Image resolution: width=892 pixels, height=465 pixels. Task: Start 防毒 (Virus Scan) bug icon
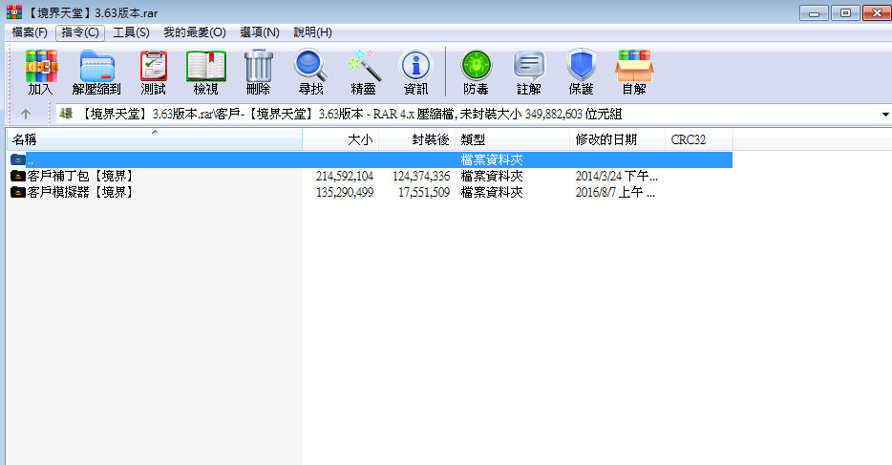pyautogui.click(x=477, y=72)
